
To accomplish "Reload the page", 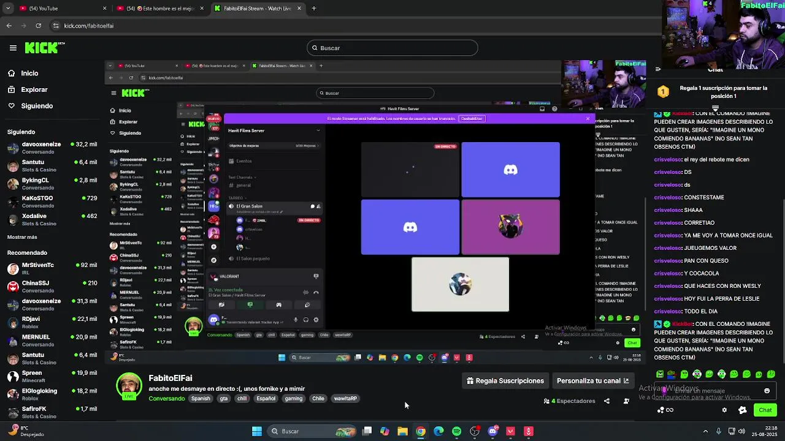I will pos(39,26).
